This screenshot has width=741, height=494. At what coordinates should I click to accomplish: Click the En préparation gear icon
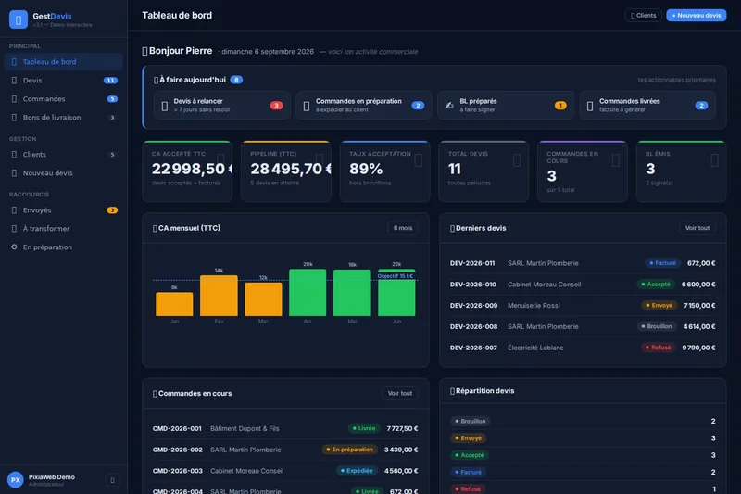[x=14, y=247]
